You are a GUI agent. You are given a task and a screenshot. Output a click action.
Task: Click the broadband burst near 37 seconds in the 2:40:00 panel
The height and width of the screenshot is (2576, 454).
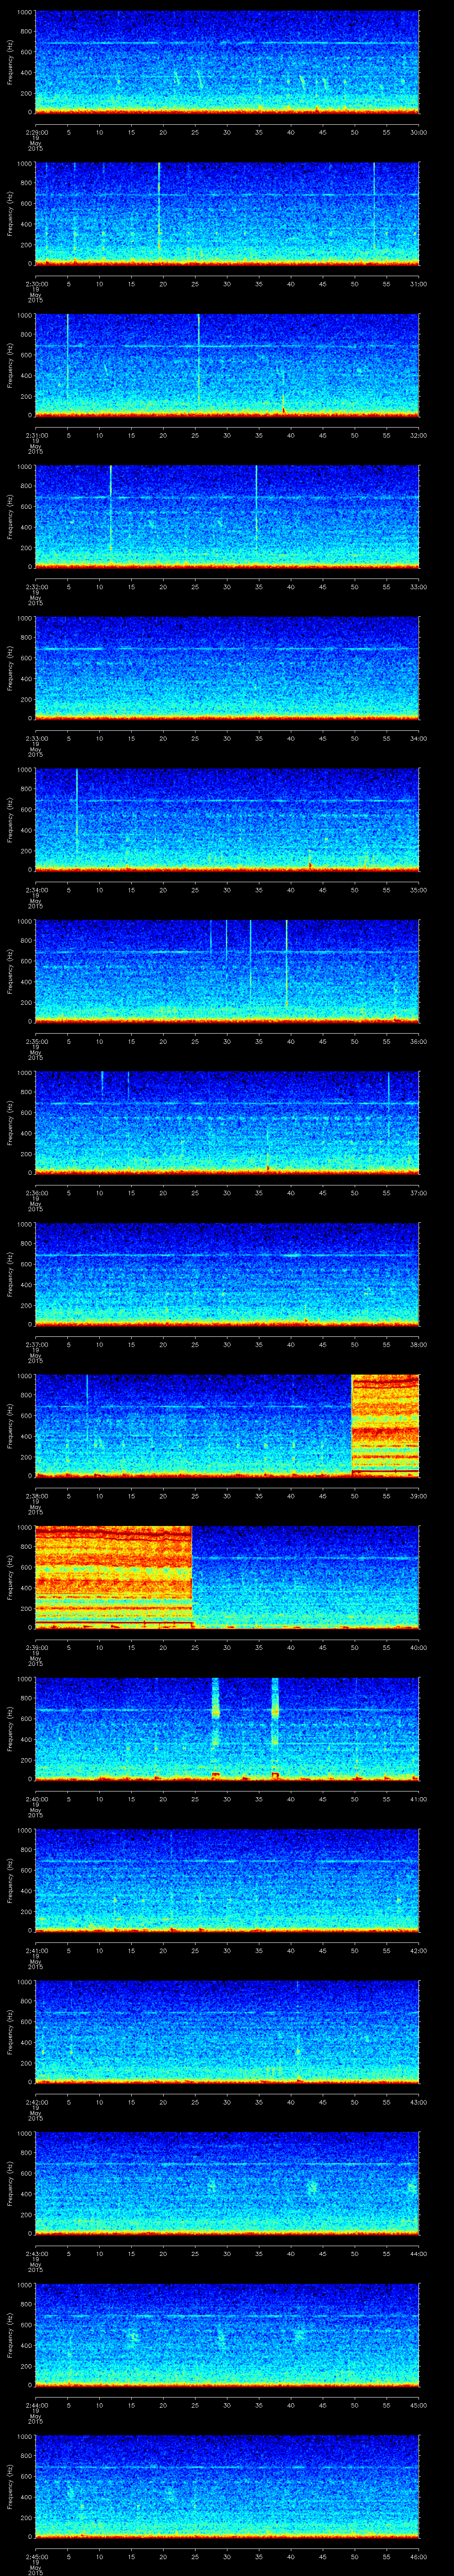[275, 1728]
